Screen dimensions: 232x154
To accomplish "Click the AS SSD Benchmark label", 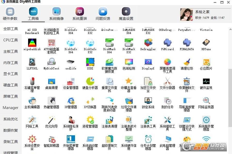I will pos(32,31).
